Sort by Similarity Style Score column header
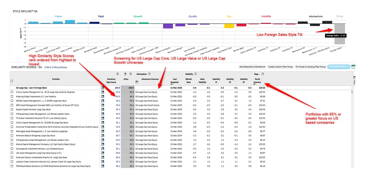Viewport: 366px width, 178px height. click(111, 81)
